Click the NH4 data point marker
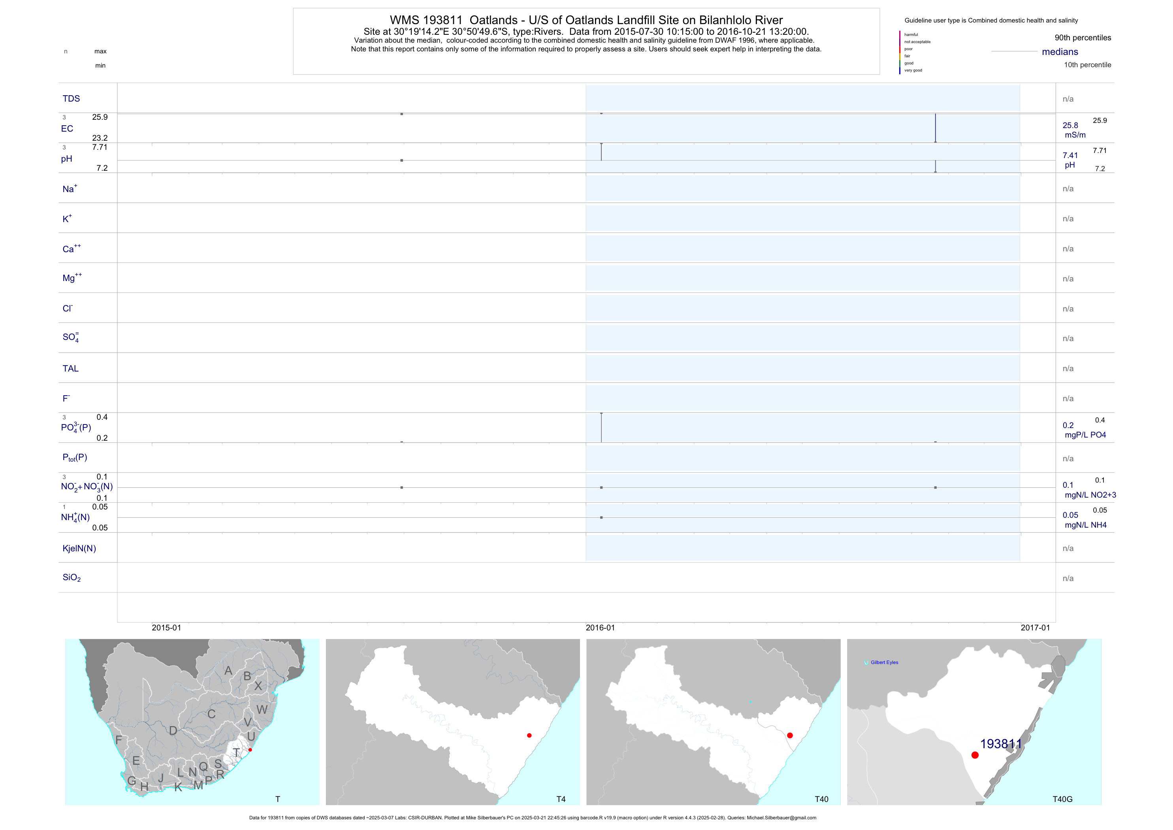Screen dimensions: 1173x830 point(601,518)
